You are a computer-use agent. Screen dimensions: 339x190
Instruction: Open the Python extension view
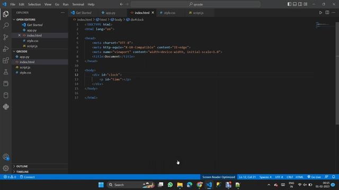(x=6, y=107)
